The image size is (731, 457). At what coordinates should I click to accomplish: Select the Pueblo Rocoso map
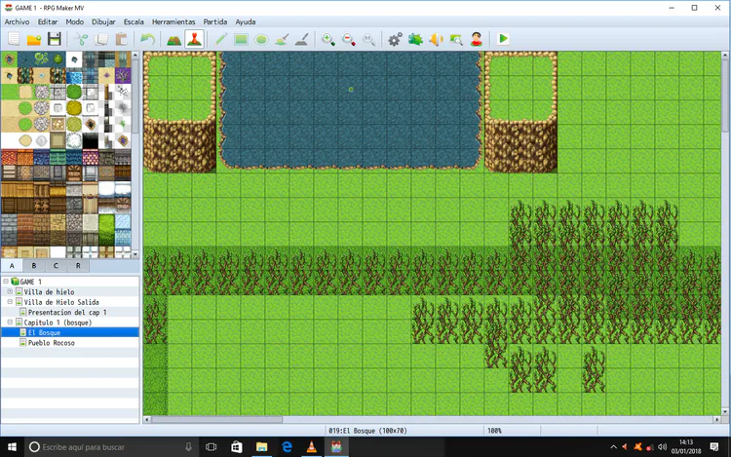tap(52, 343)
